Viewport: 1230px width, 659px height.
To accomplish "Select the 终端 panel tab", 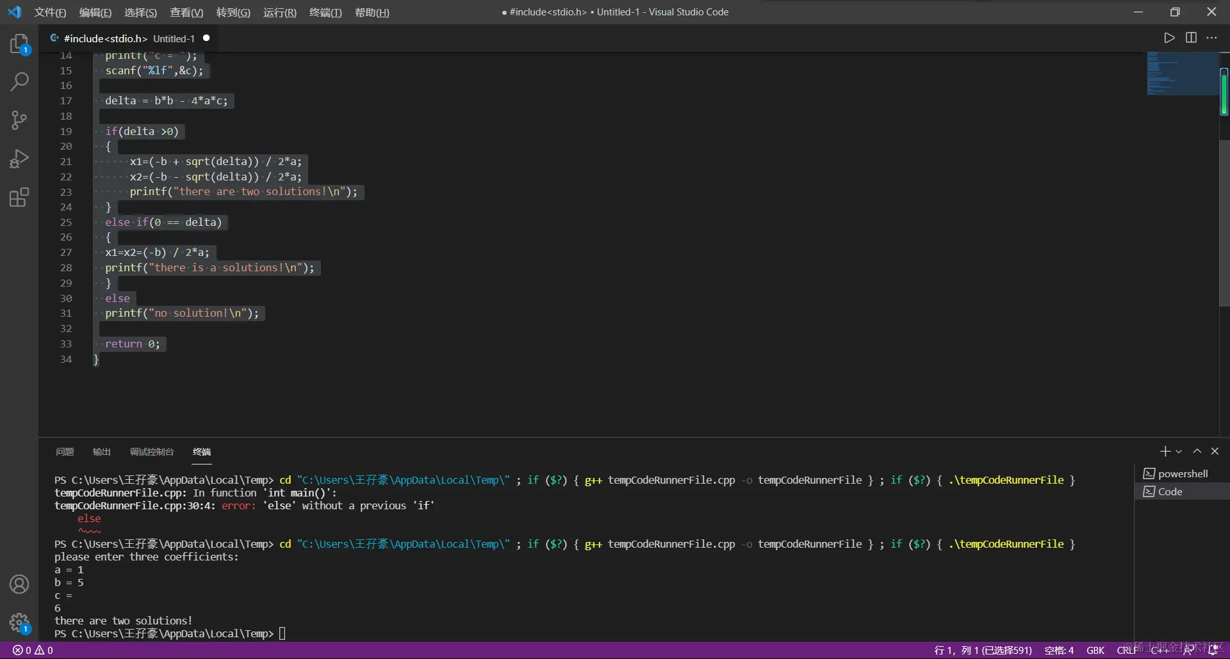I will (x=202, y=452).
